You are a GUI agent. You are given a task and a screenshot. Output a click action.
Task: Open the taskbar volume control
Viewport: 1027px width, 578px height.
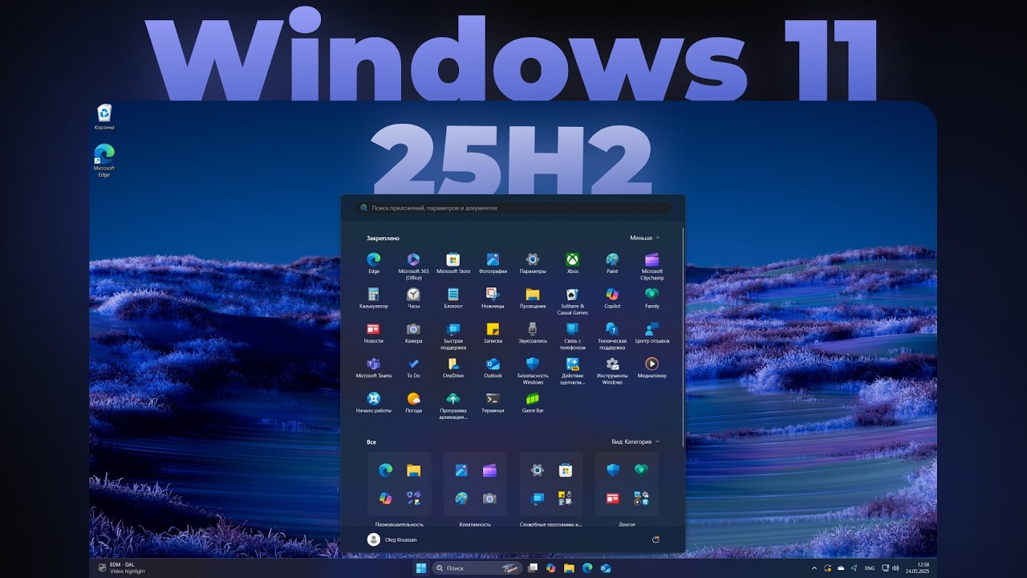[x=896, y=568]
